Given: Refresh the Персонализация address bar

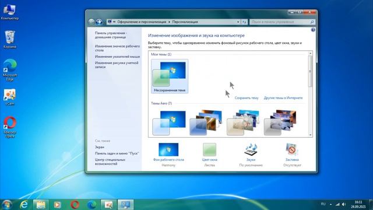Looking at the screenshot, I should [244, 22].
